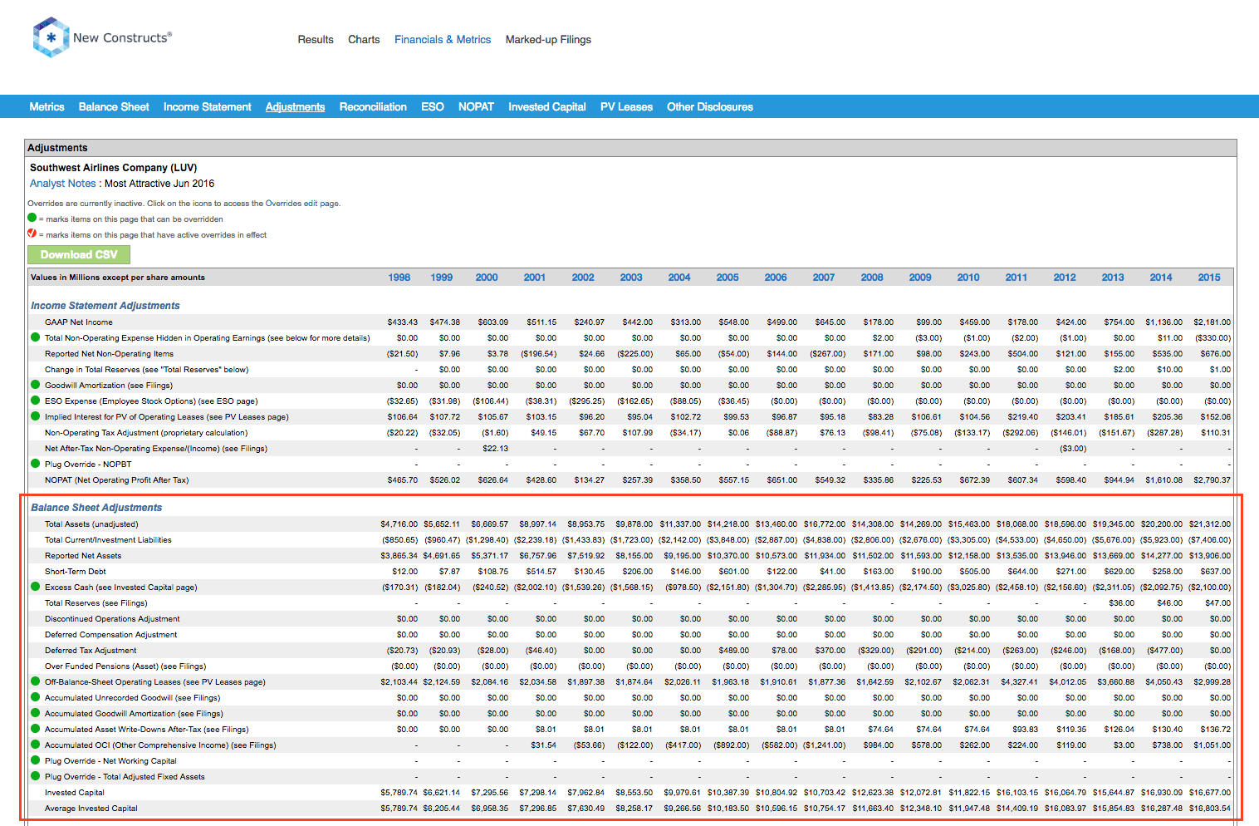Open Other Disclosures submenu item
Screen dimensions: 1259x826
710,106
